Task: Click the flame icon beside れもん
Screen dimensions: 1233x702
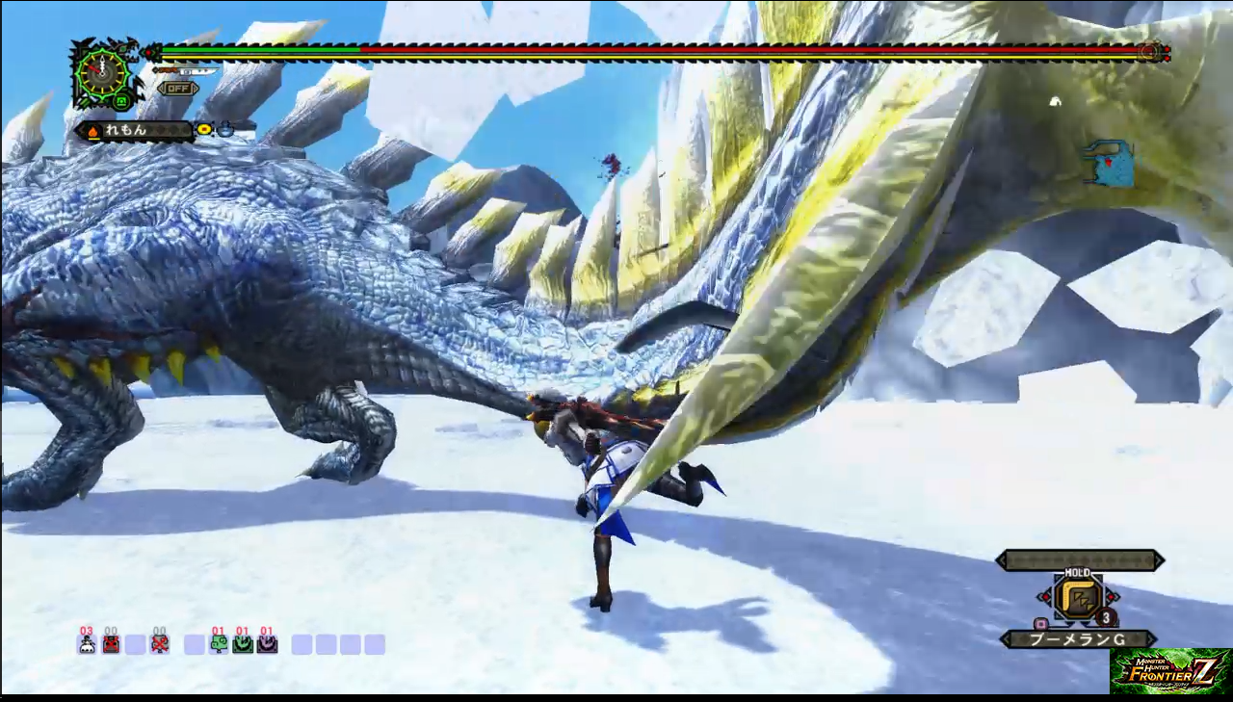Action: pos(93,130)
